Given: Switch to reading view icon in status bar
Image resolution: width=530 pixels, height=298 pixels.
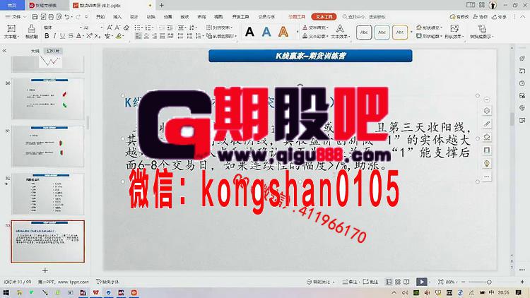Looking at the screenshot, I should [406, 282].
